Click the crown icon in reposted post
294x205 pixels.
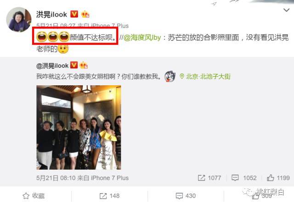click(x=84, y=65)
